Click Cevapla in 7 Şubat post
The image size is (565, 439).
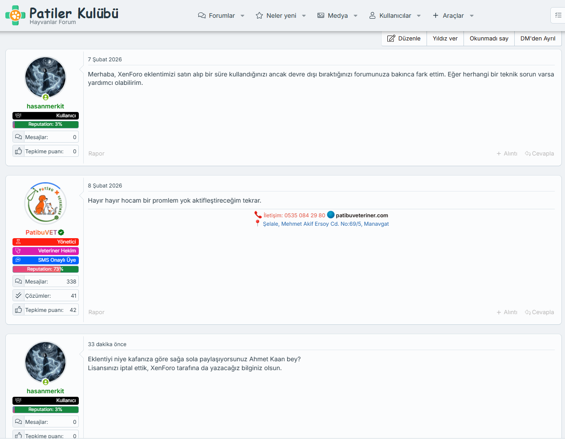(539, 153)
